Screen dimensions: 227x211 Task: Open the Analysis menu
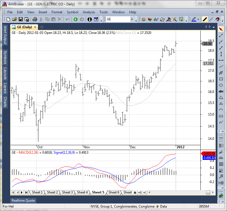tap(89, 12)
